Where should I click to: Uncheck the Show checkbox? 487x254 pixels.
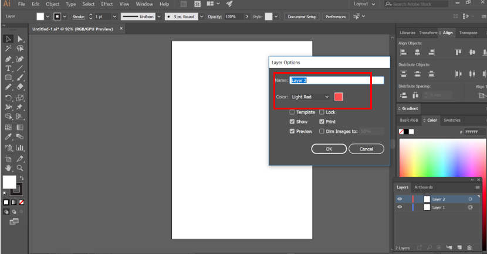point(292,121)
